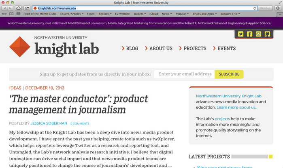Open Reading List glasses icon
283x168 pixels.
pyautogui.click(x=4, y=14)
